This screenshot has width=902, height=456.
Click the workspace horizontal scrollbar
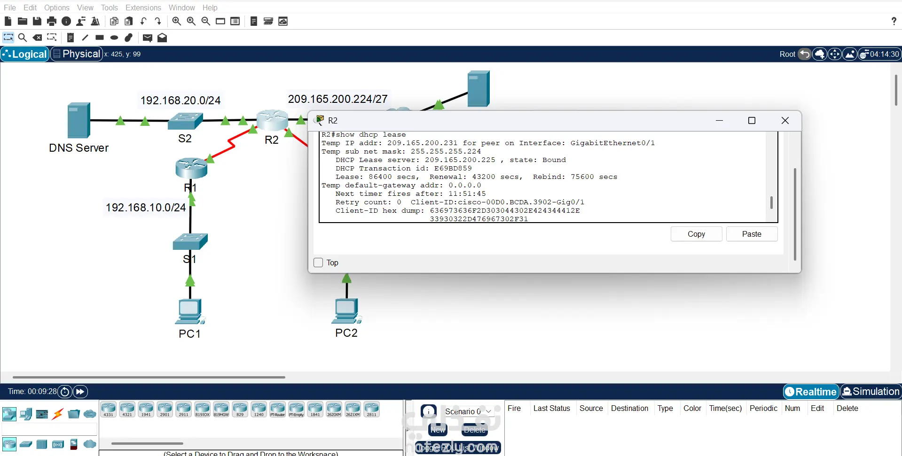[149, 377]
